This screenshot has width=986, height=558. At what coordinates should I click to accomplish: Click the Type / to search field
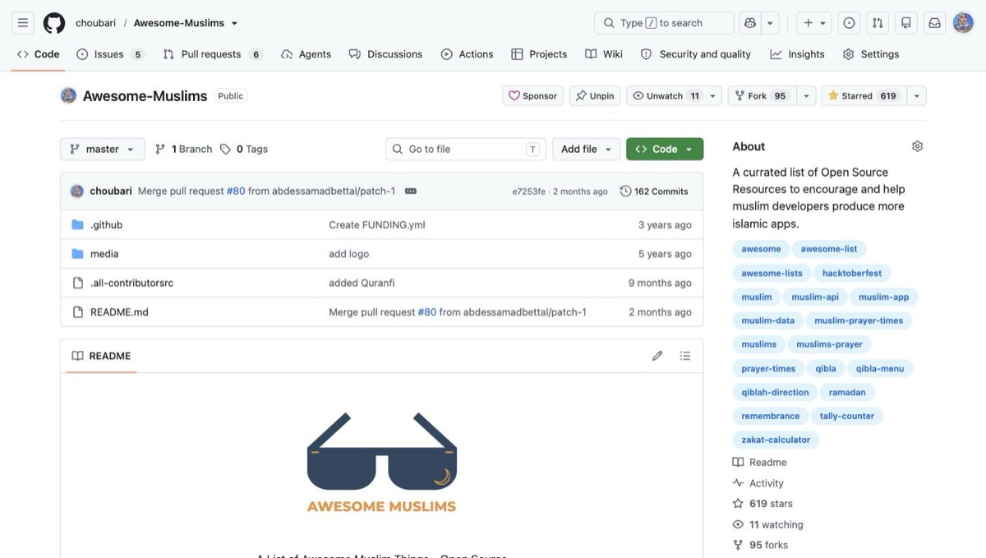coord(664,23)
